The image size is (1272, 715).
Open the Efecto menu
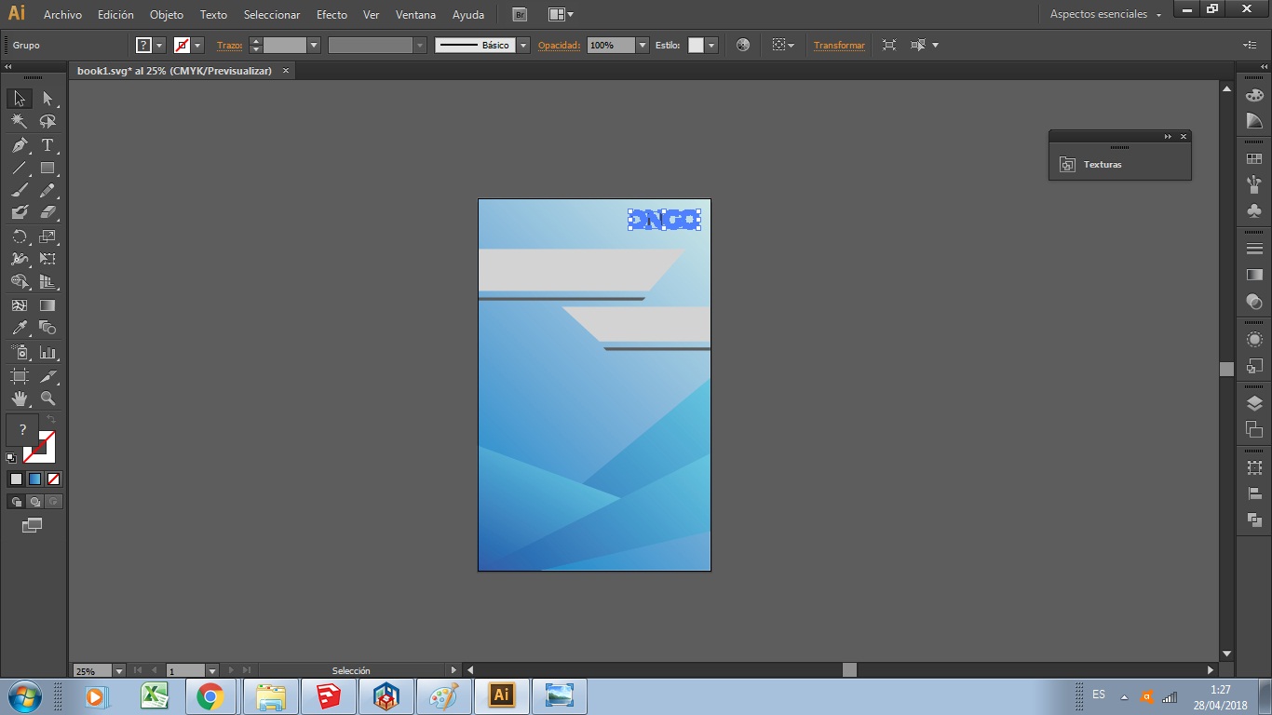pyautogui.click(x=332, y=15)
